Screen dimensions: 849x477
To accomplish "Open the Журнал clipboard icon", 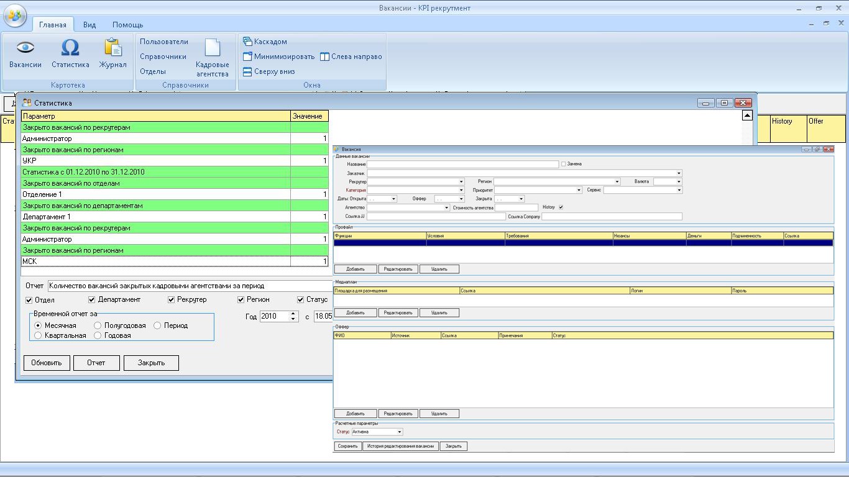I will [x=112, y=48].
